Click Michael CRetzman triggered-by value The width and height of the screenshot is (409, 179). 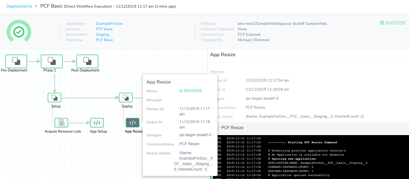254,40
